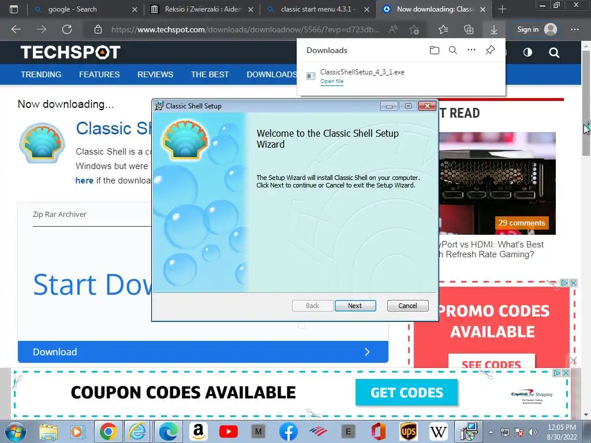
Task: Open UPS taskbar shortcut
Action: click(x=409, y=431)
